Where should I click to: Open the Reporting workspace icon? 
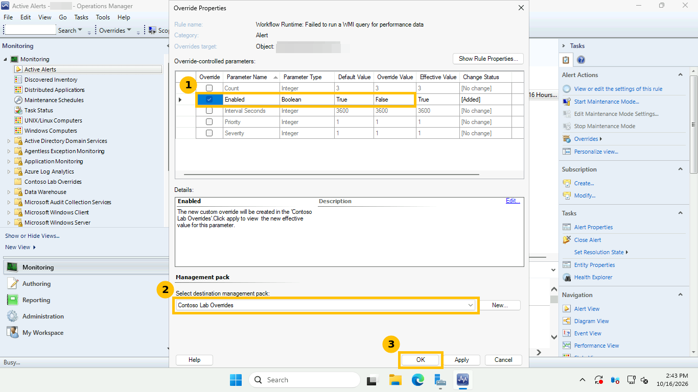(13, 300)
